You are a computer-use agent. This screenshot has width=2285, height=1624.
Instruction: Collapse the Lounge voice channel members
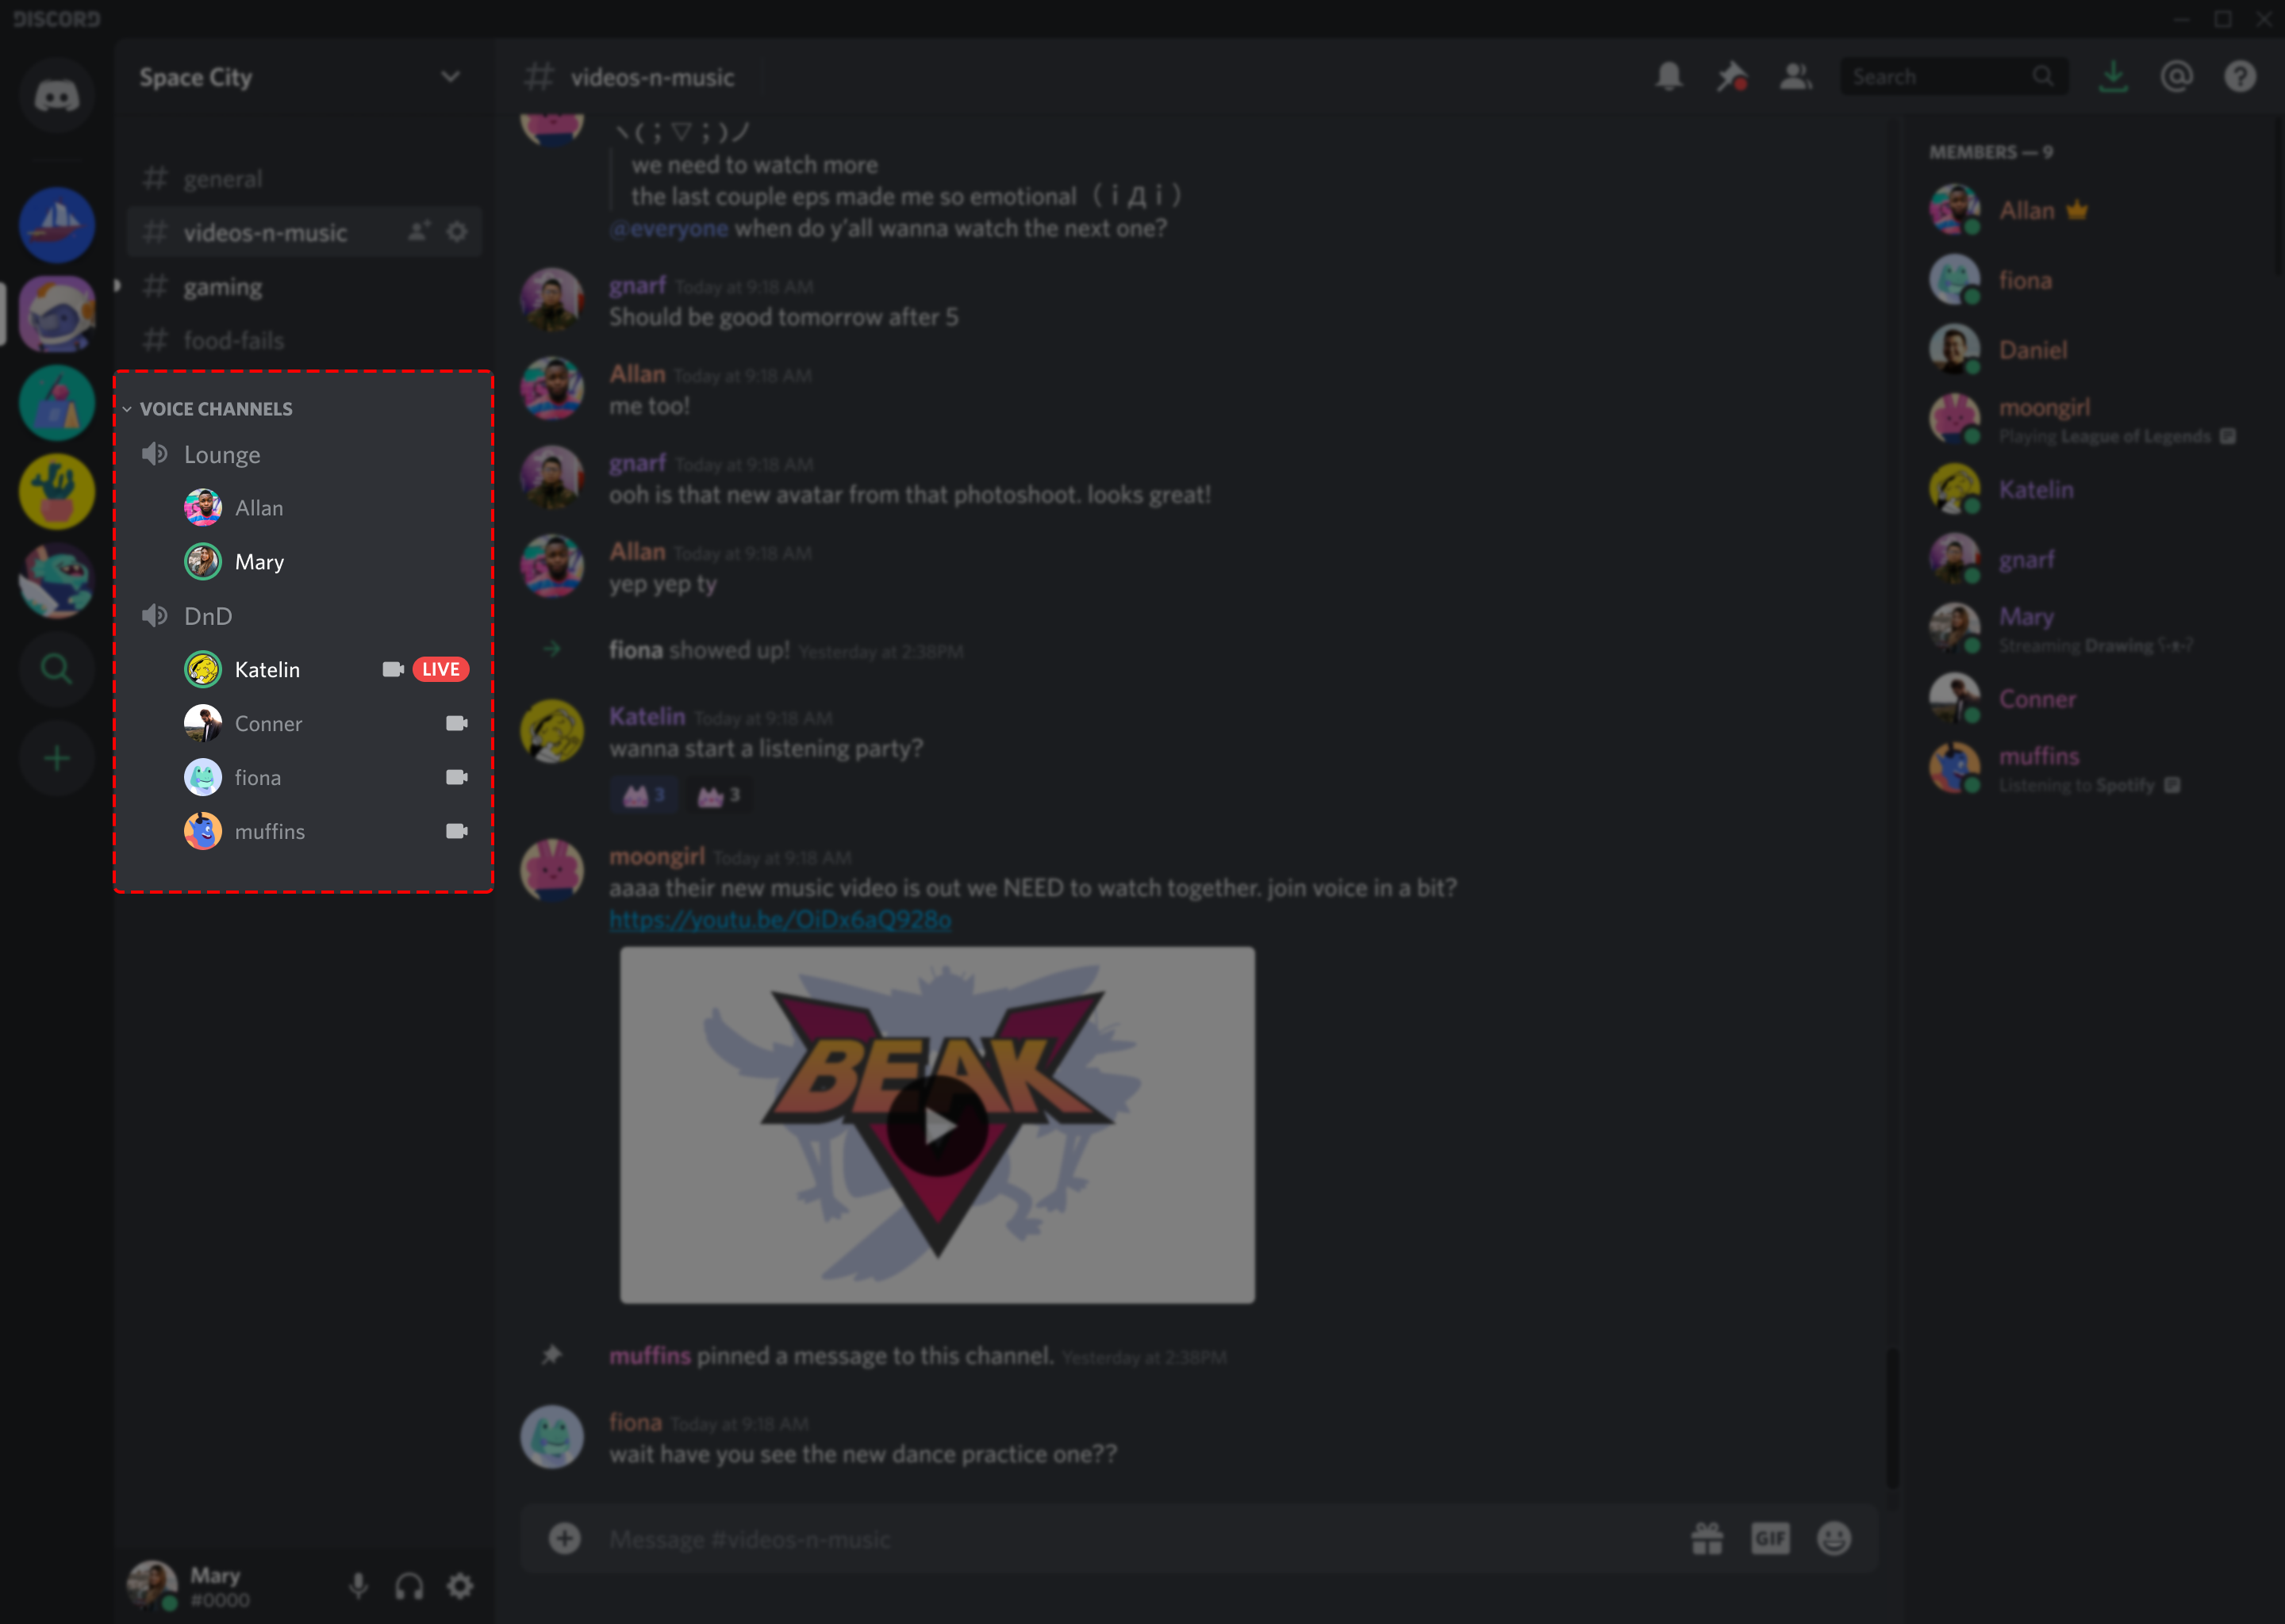223,454
